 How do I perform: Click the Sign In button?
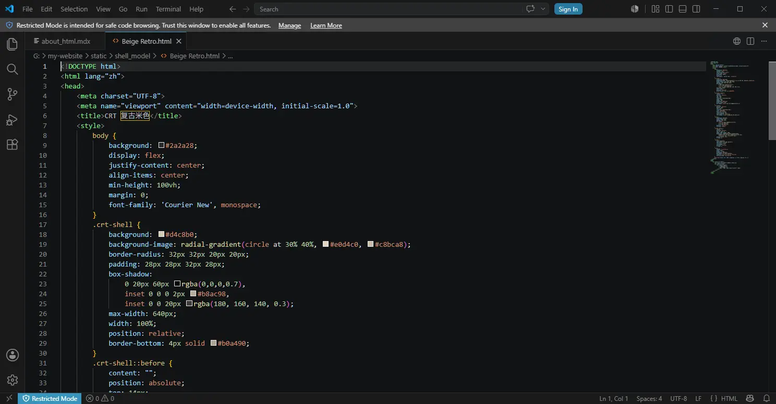point(568,9)
